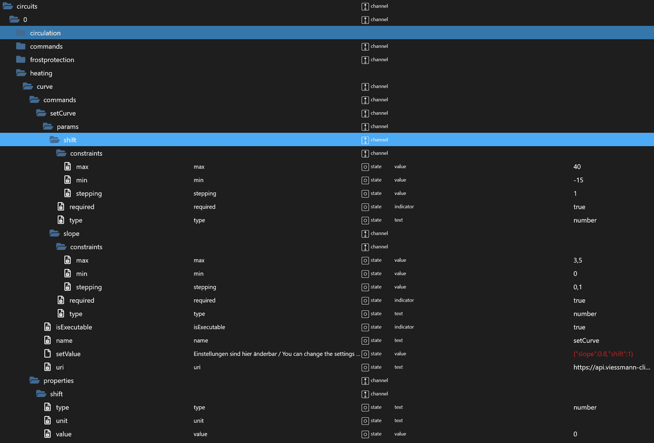Edit the max value showing 40
The height and width of the screenshot is (443, 654).
[x=577, y=167]
